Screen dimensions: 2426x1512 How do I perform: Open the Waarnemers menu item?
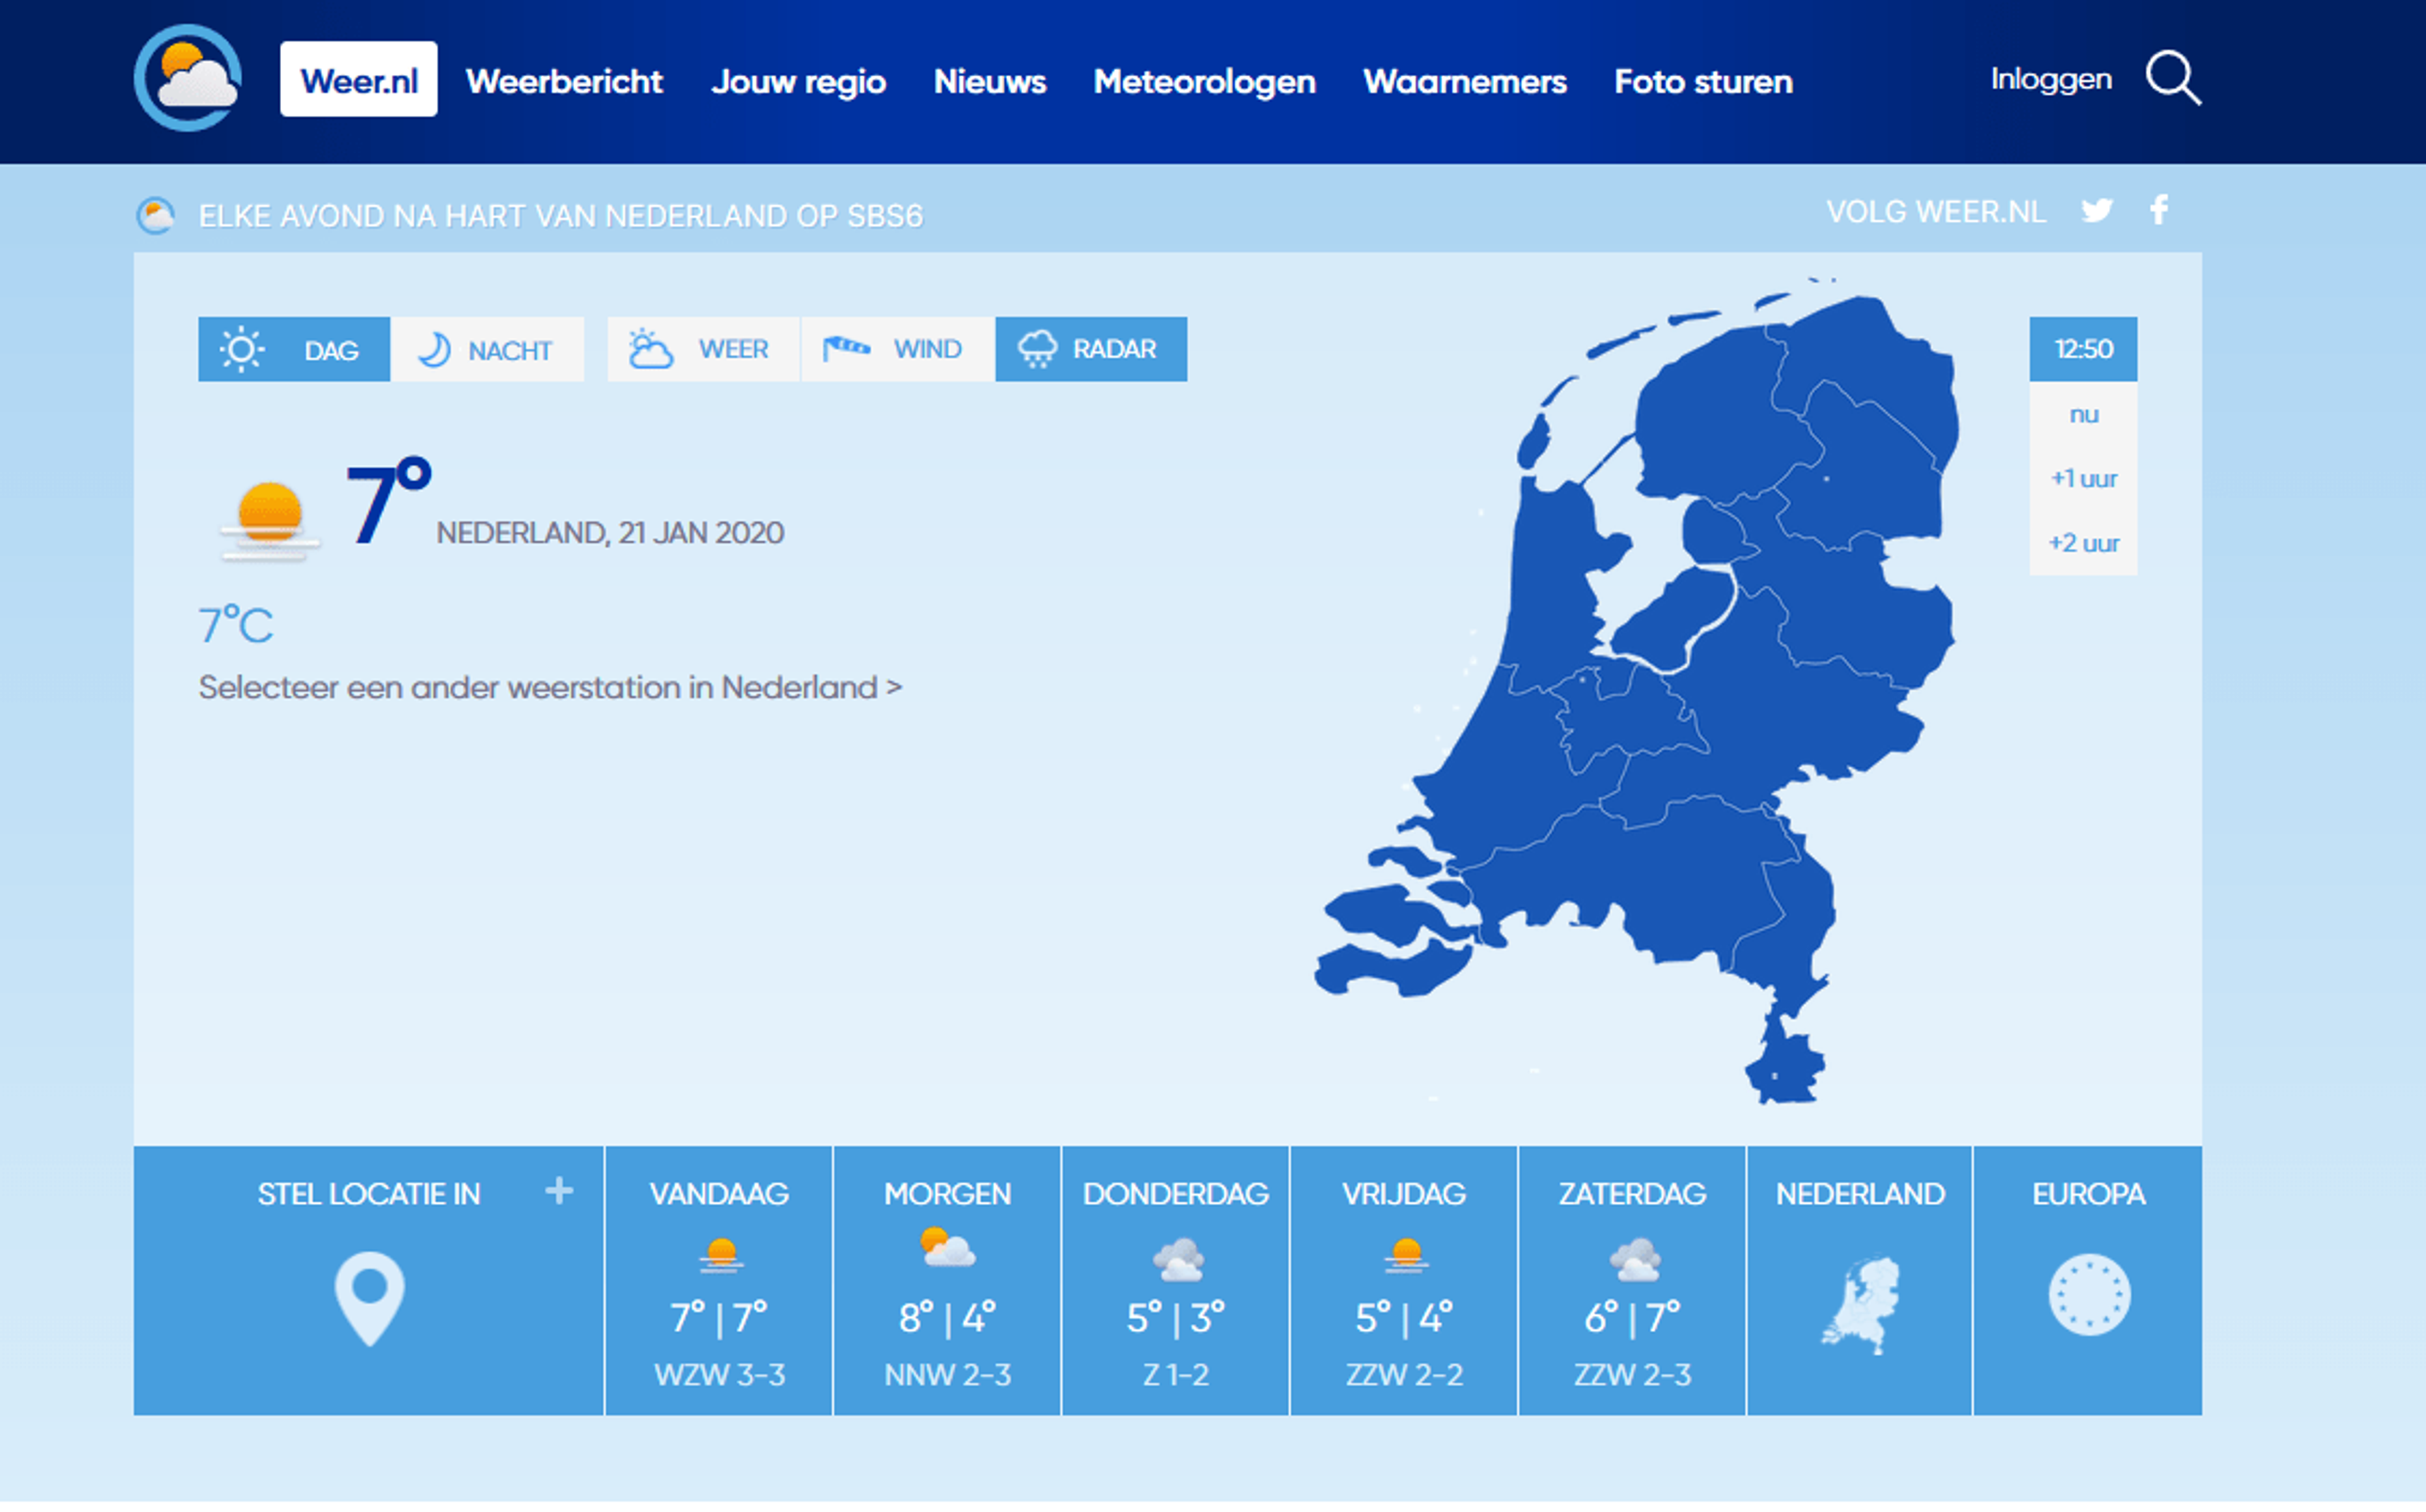(x=1465, y=81)
